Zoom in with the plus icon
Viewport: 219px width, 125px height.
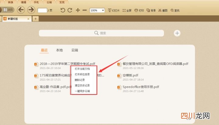pos(78,10)
